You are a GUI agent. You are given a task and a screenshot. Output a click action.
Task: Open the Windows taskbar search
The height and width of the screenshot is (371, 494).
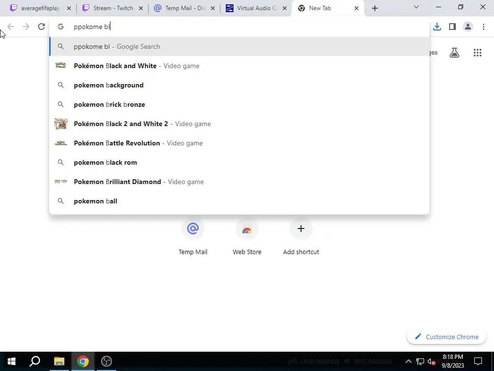coord(35,361)
